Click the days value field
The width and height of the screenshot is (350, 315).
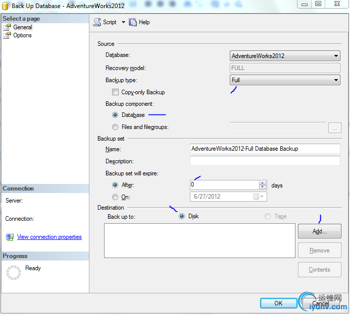click(225, 184)
